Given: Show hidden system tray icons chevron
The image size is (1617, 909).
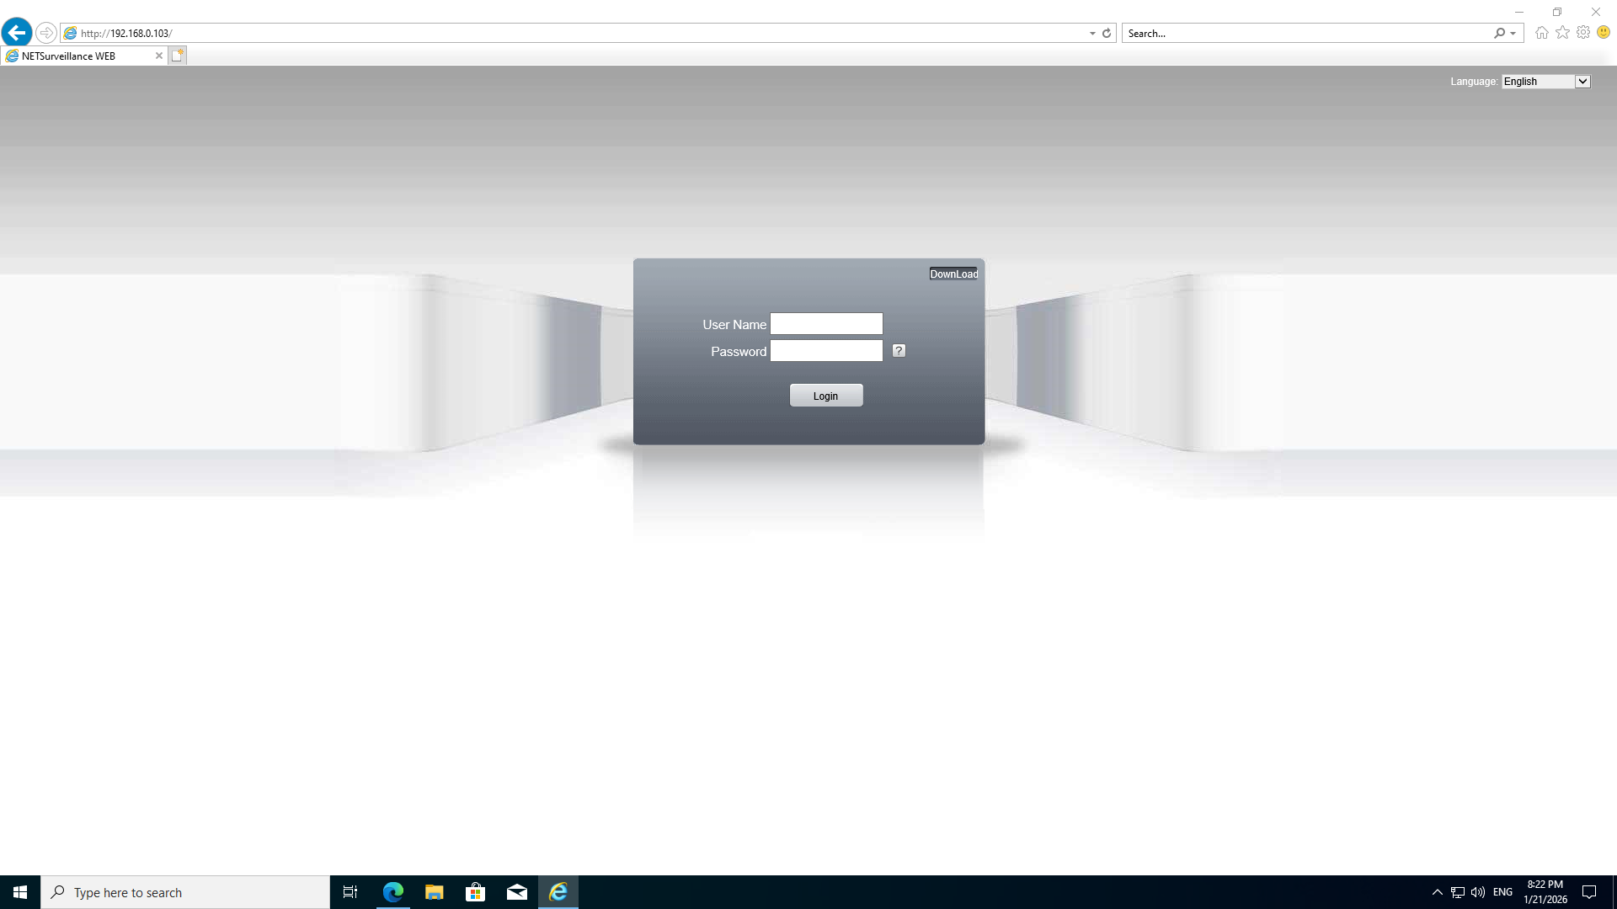Looking at the screenshot, I should coord(1437,892).
